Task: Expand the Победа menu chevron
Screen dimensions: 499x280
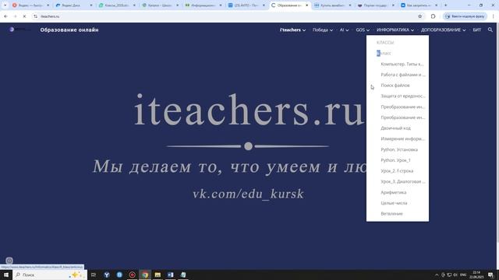Action: click(x=331, y=30)
